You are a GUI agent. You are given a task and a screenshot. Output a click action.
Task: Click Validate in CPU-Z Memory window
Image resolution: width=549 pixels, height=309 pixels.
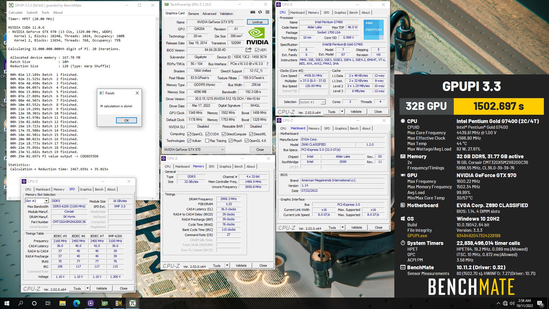point(241,266)
